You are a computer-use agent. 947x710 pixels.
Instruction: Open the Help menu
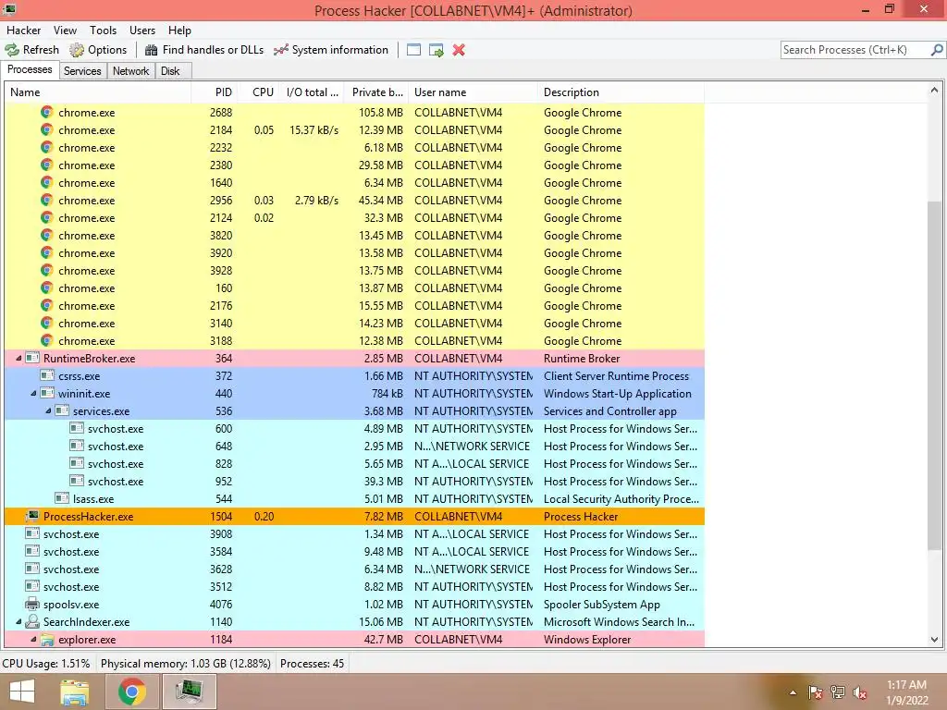click(x=179, y=31)
